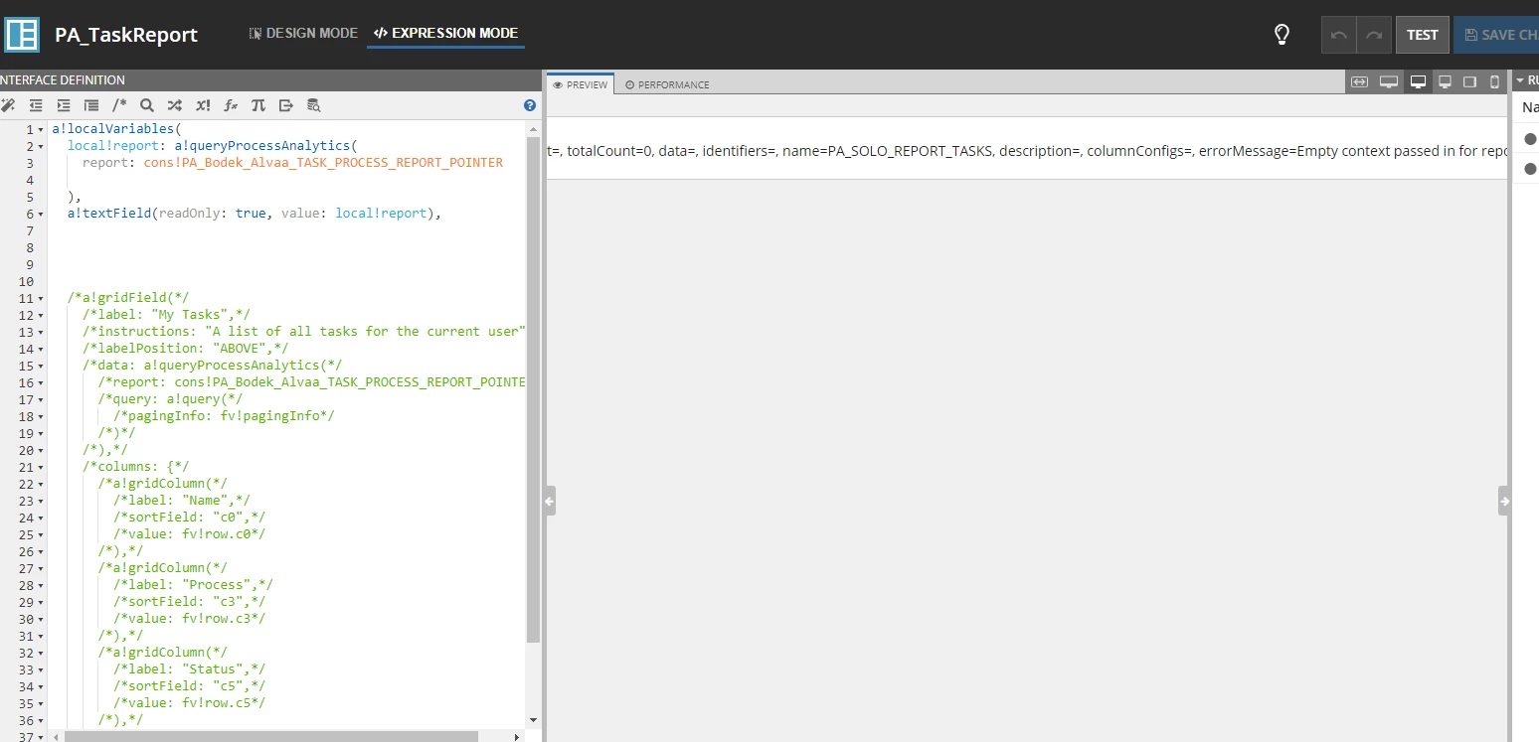This screenshot has width=1539, height=742.
Task: Toggle comment with the /* icon
Action: coord(119,105)
